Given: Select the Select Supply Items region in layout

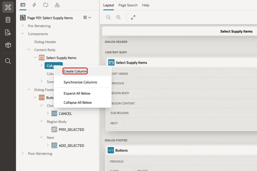Looking at the screenshot, I should [x=132, y=63].
